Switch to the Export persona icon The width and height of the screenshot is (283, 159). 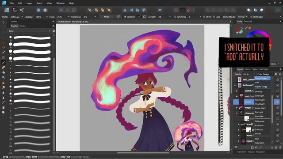pyautogui.click(x=22, y=10)
